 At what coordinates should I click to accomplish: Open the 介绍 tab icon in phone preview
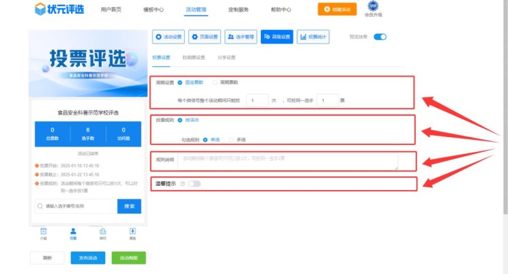click(x=43, y=232)
